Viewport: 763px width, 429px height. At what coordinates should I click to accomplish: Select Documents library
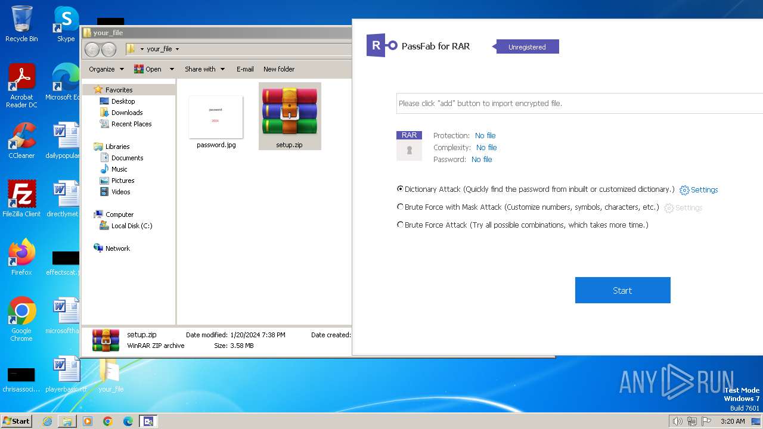pyautogui.click(x=127, y=158)
